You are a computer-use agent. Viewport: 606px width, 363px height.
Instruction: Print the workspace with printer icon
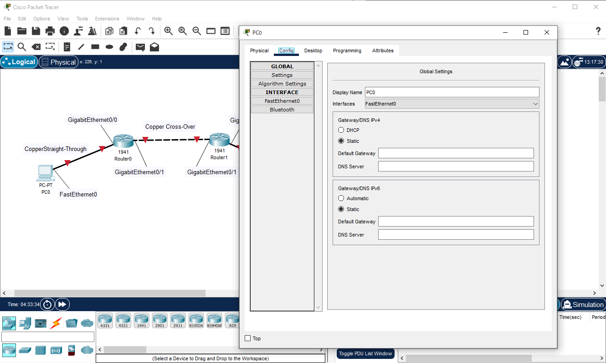click(50, 31)
